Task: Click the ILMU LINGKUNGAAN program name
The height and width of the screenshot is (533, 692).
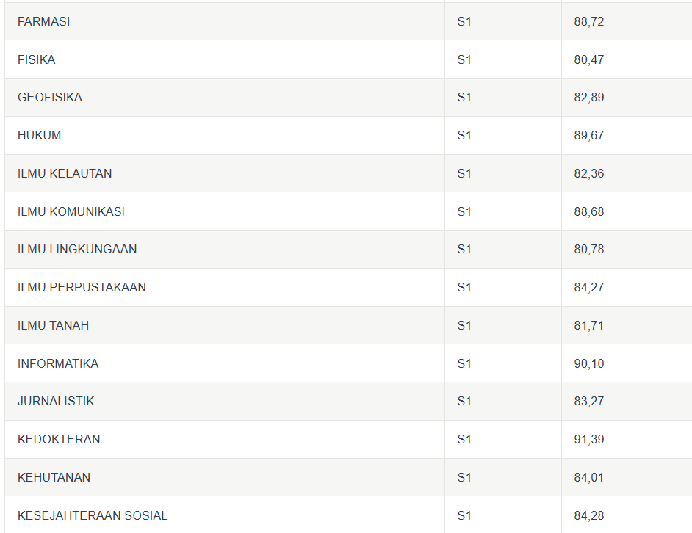Action: pos(77,250)
